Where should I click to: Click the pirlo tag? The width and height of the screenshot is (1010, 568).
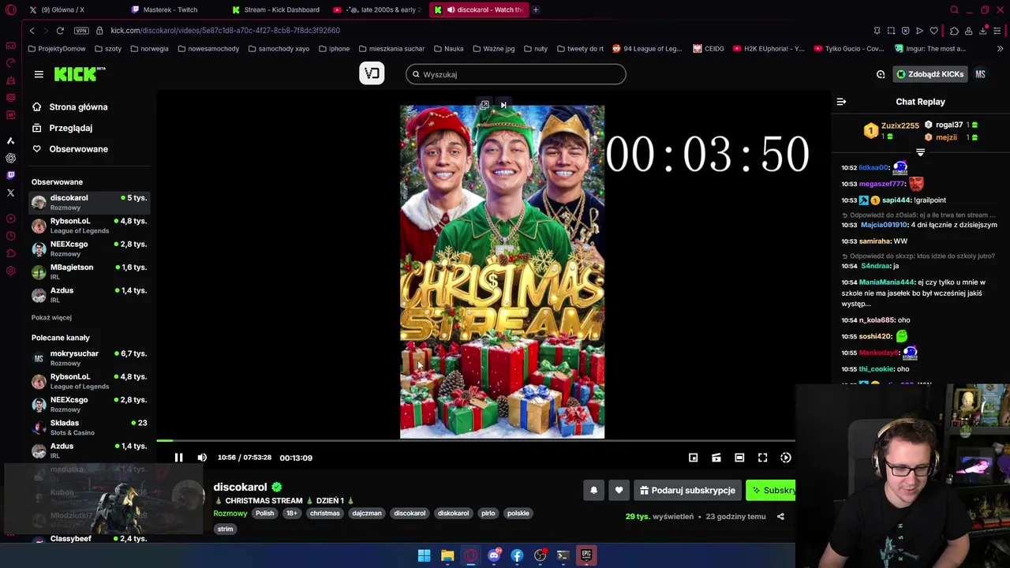[x=488, y=513]
